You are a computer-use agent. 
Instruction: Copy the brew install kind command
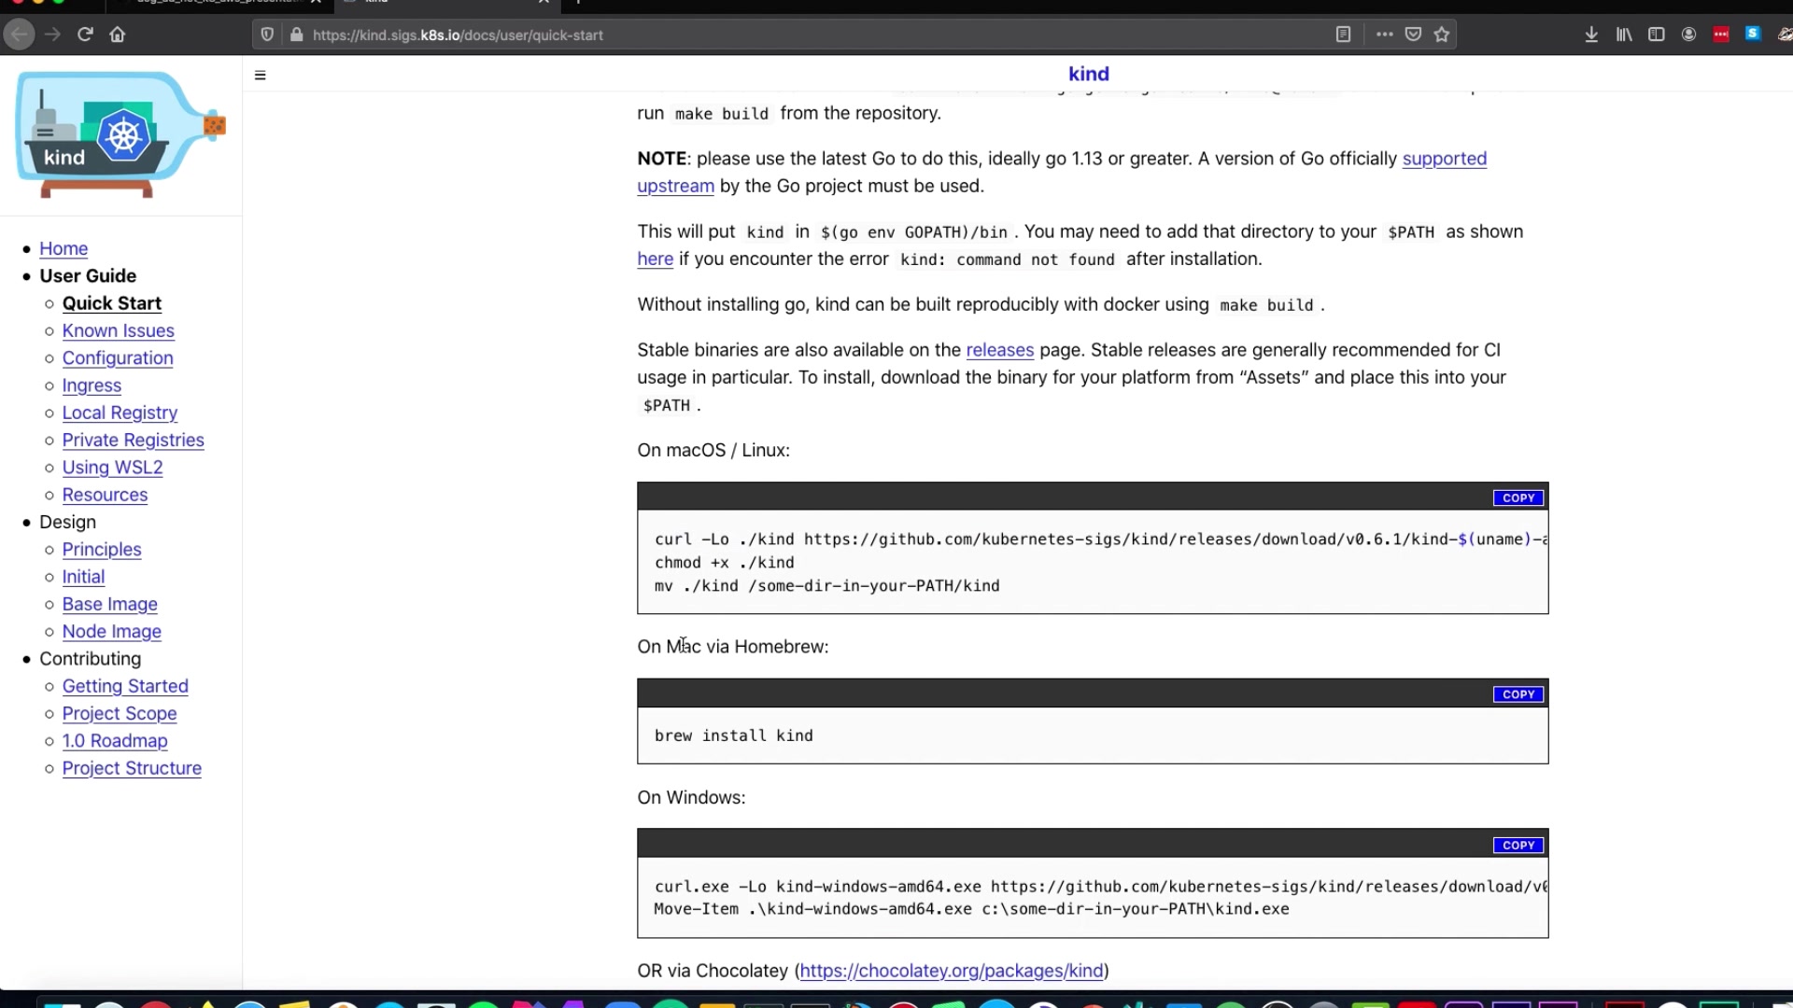[x=1518, y=694]
